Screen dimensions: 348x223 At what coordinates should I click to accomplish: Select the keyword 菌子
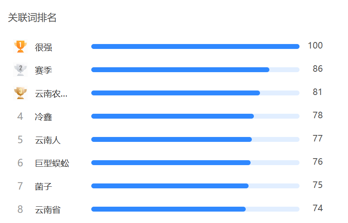(44, 187)
